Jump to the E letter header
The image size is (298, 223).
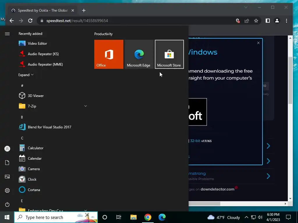22,201
